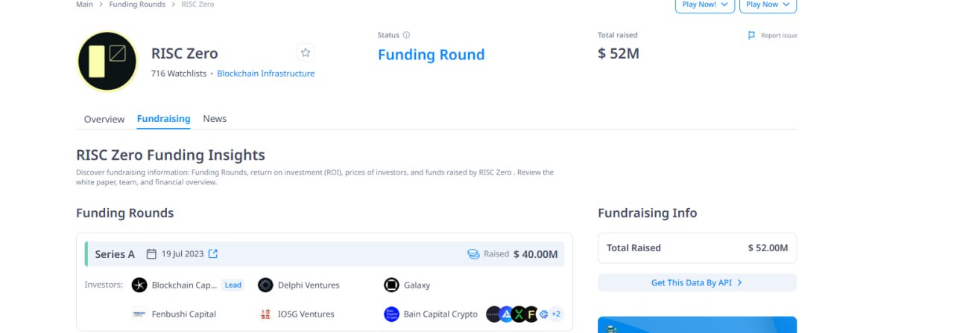Open Blockchain Cap... investor name
Image resolution: width=954 pixels, height=333 pixels.
click(x=184, y=285)
